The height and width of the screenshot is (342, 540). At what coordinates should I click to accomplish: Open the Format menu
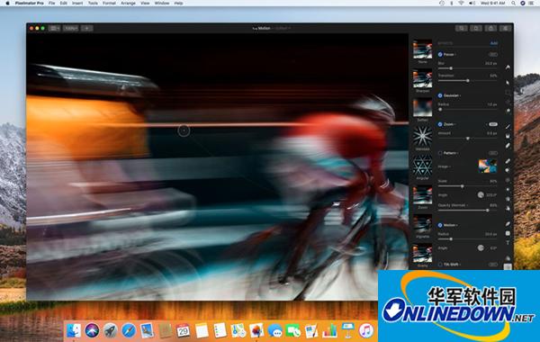[x=109, y=3]
